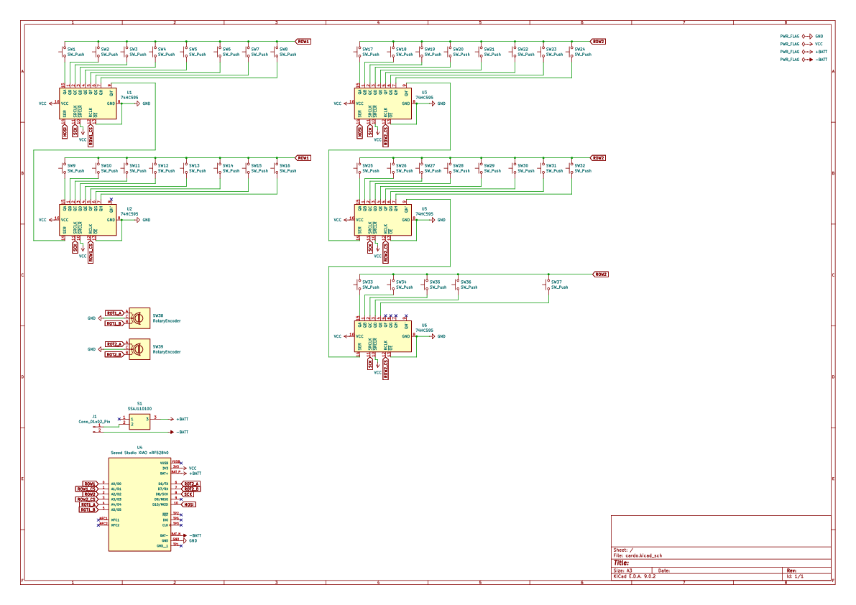The width and height of the screenshot is (856, 605).
Task: Click the cardo.kicad_sch filename in title block
Action: (x=643, y=554)
